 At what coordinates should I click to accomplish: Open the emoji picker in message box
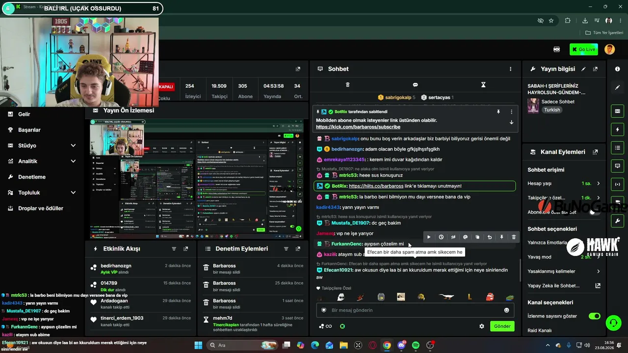(x=507, y=310)
